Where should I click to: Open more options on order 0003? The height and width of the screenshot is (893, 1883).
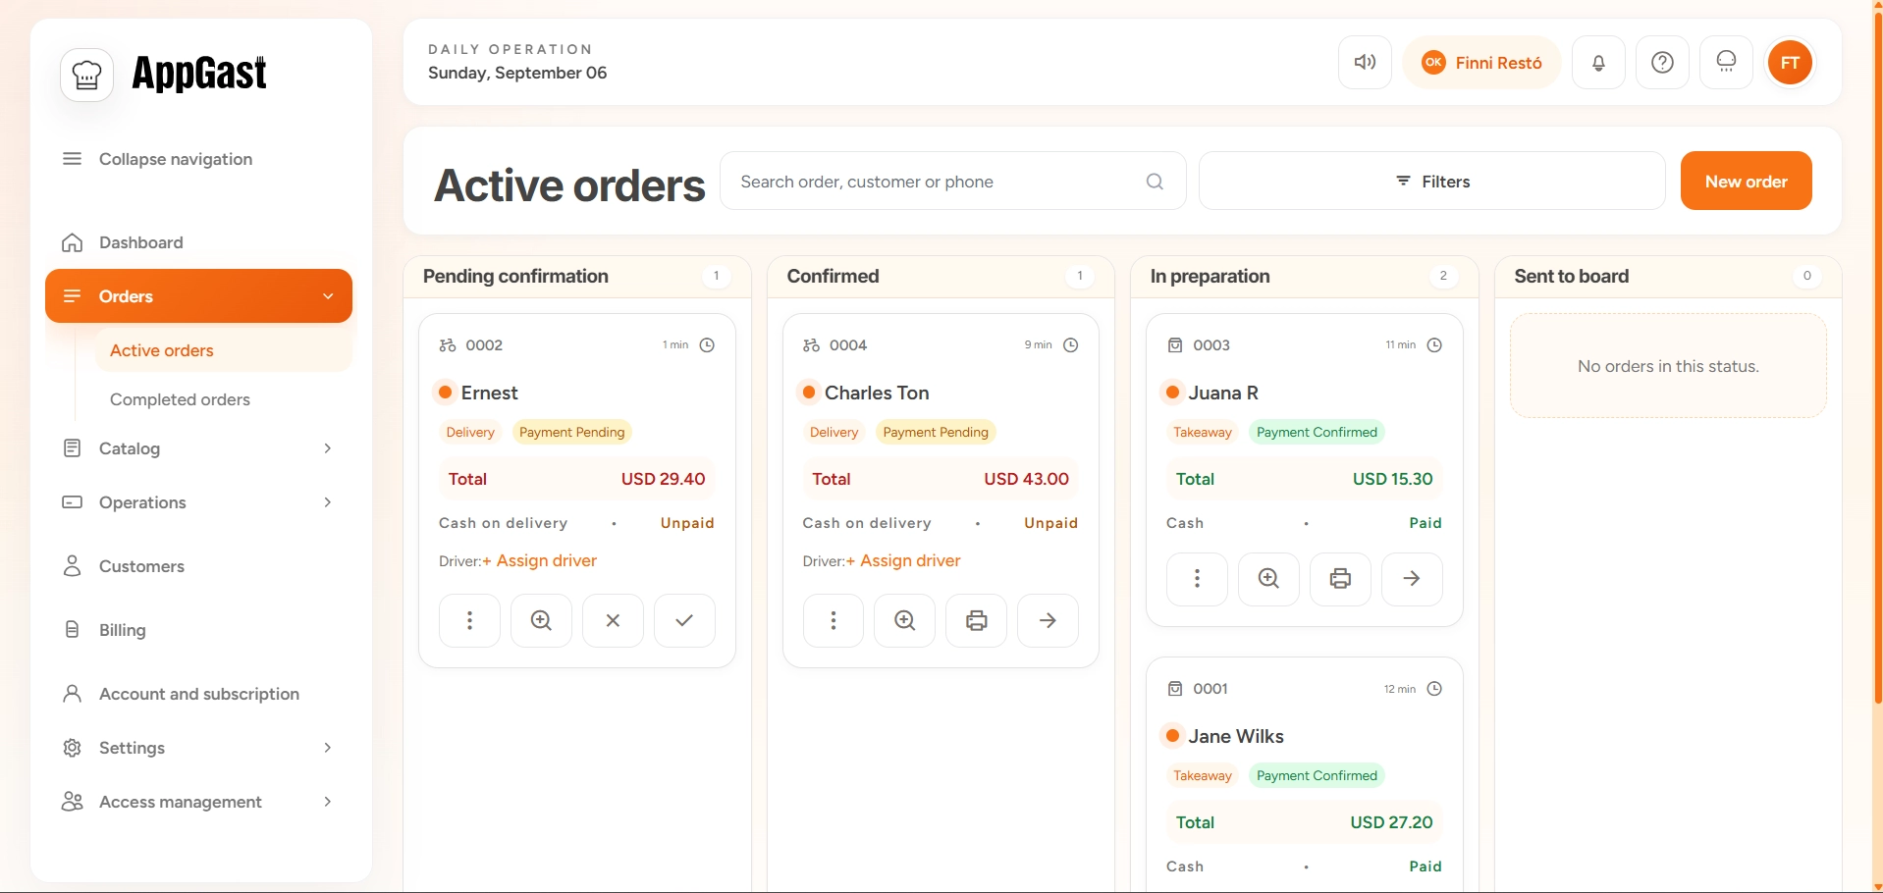[1197, 579]
